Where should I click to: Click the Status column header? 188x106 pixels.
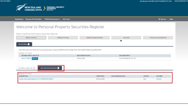tap(146, 76)
